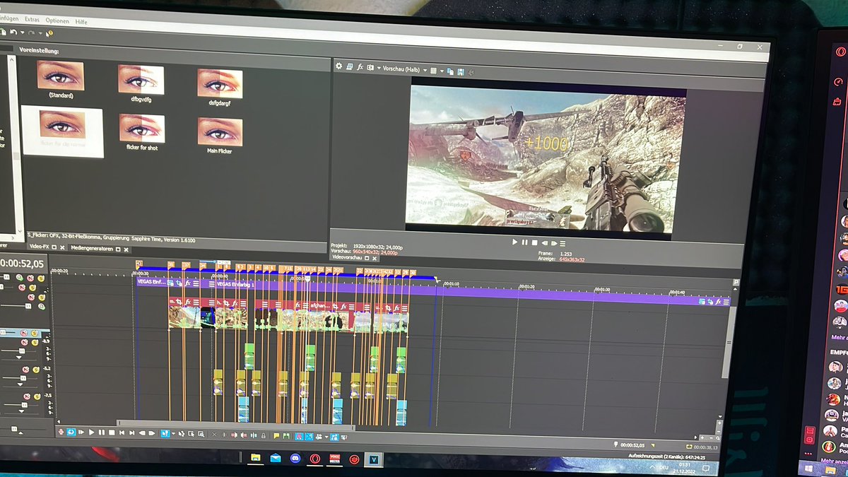The height and width of the screenshot is (477, 848).
Task: Click the record button in timeline transport
Action: pos(61,432)
